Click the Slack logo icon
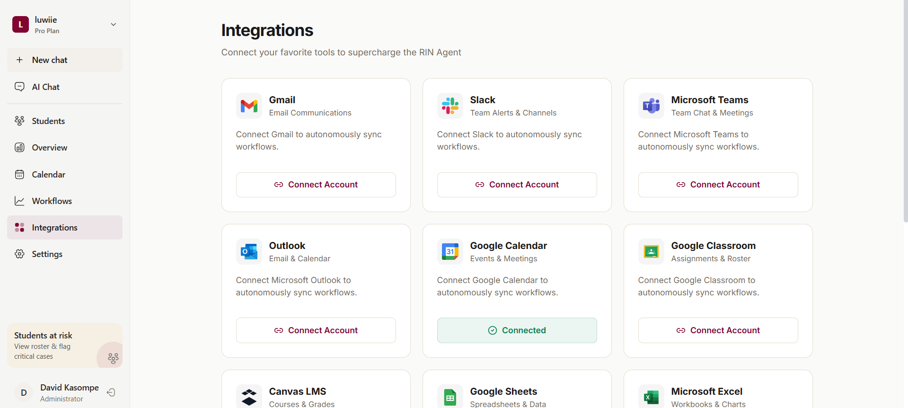Viewport: 908px width, 408px height. point(450,106)
